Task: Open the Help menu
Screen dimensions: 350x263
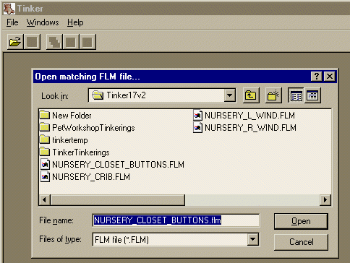Action: tap(75, 22)
